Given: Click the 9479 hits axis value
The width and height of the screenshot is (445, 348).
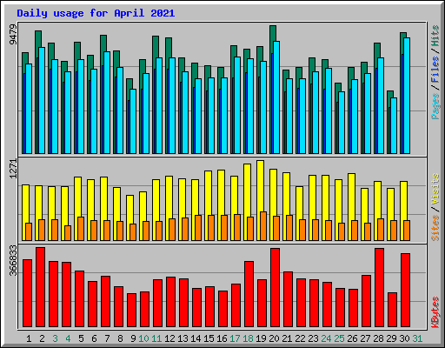Looking at the screenshot, I should point(13,35).
